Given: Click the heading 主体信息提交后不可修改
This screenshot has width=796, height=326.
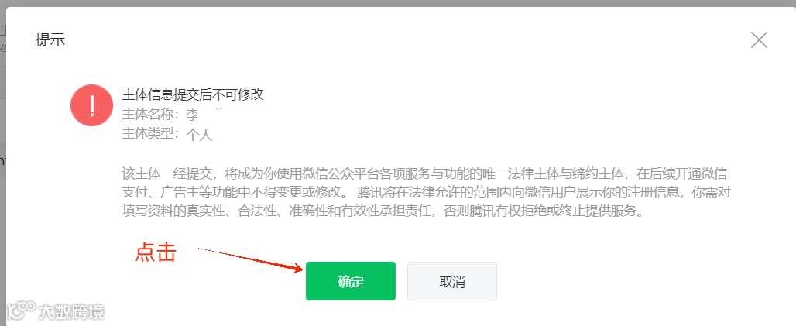Looking at the screenshot, I should (193, 94).
